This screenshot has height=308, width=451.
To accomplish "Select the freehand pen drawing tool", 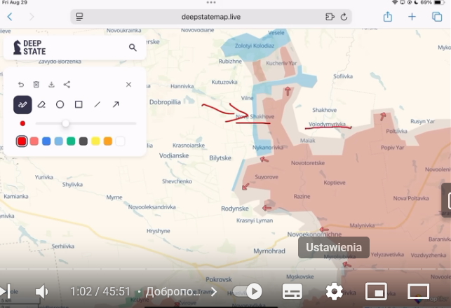I will pos(22,104).
